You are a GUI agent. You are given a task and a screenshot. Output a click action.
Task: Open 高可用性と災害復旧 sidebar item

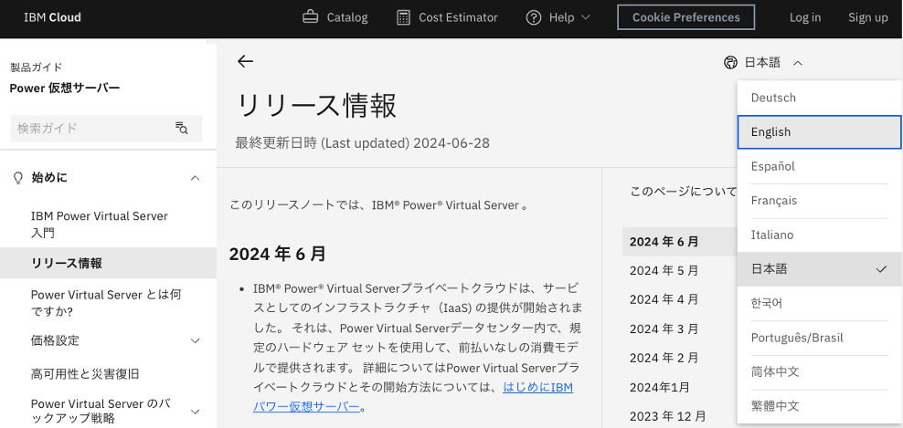85,374
